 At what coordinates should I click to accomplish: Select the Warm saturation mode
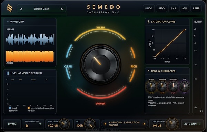(100, 27)
